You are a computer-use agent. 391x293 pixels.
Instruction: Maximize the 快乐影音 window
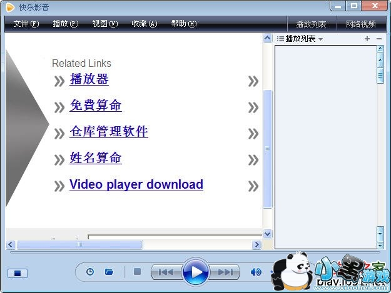[x=354, y=6]
